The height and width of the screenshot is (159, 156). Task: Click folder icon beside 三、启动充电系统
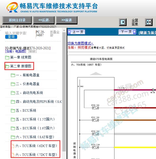13,93
